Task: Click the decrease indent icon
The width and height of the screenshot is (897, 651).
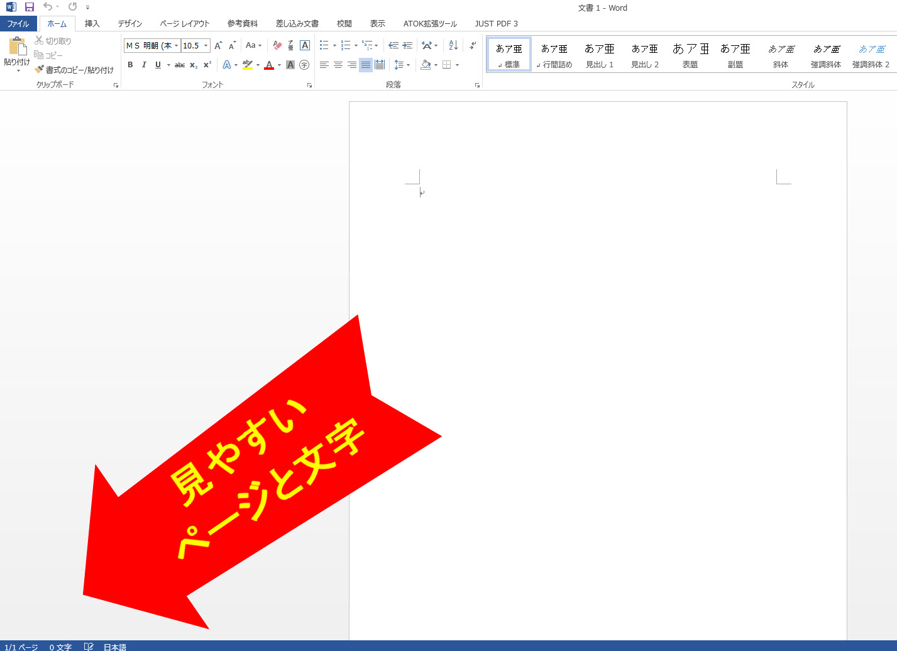Action: point(393,45)
